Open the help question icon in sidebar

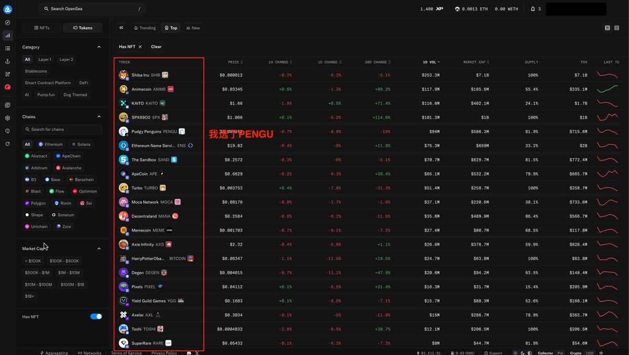tap(7, 131)
